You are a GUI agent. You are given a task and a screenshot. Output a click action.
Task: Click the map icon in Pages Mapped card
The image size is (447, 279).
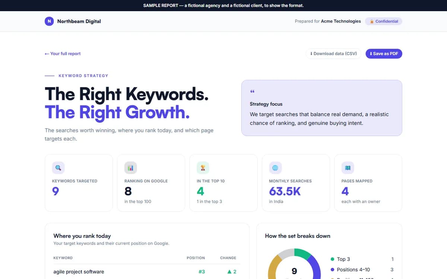348,168
